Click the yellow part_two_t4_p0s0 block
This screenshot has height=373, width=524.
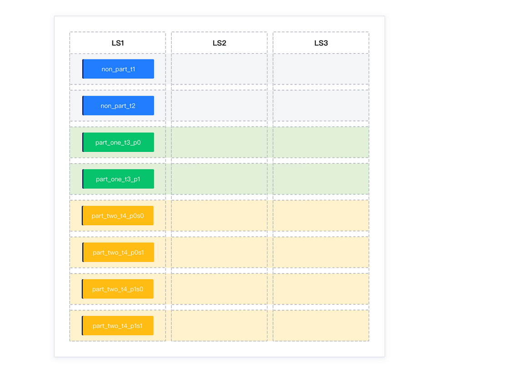(x=118, y=216)
